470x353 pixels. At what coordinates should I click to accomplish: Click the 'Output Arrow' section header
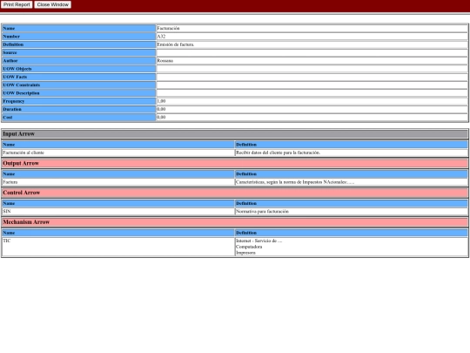pyautogui.click(x=235, y=163)
